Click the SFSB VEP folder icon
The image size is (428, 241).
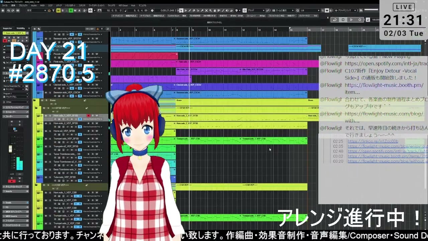tap(36, 108)
